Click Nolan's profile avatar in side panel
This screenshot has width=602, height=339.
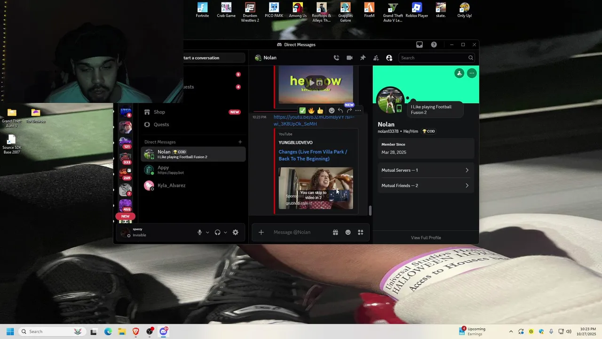[390, 100]
